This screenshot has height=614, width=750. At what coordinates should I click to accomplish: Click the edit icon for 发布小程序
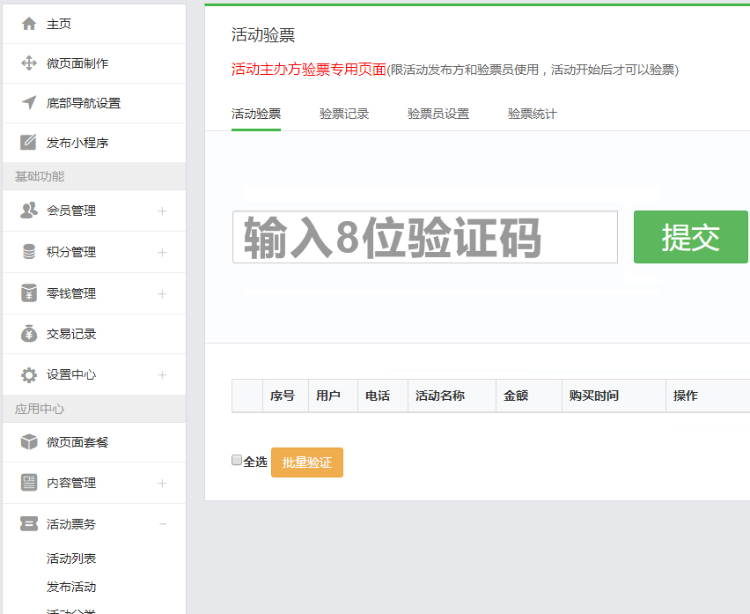click(29, 143)
